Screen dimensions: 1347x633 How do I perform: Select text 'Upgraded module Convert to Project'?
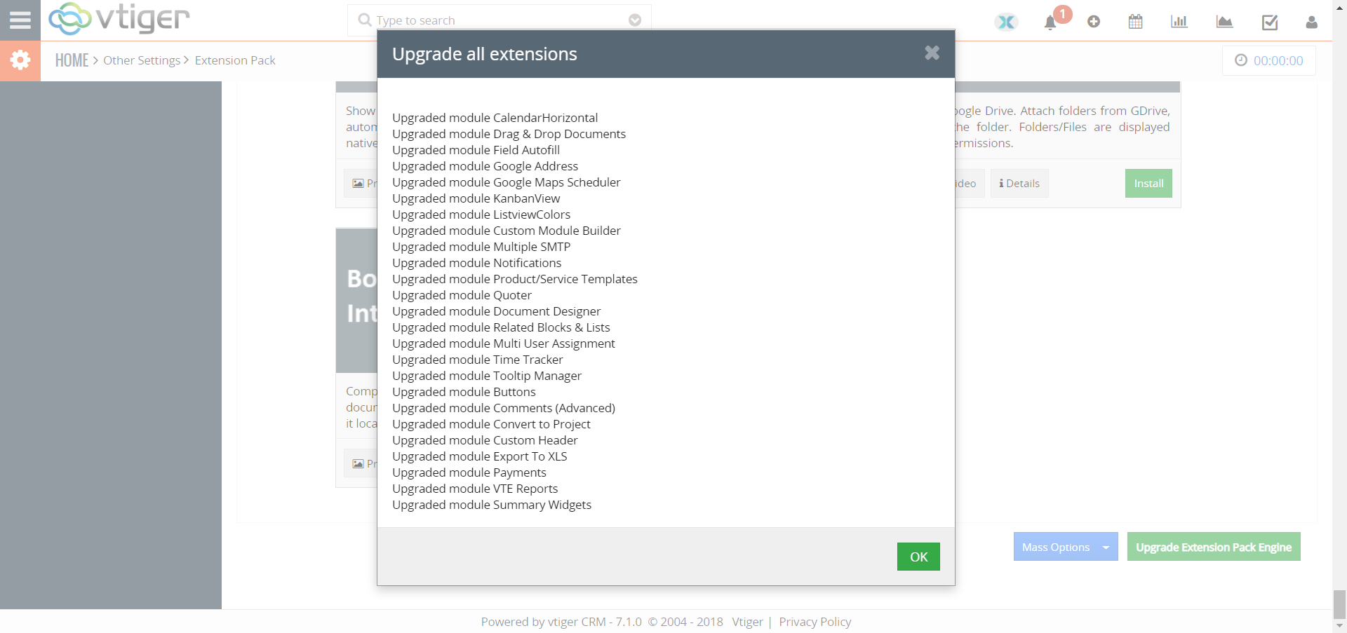click(491, 424)
